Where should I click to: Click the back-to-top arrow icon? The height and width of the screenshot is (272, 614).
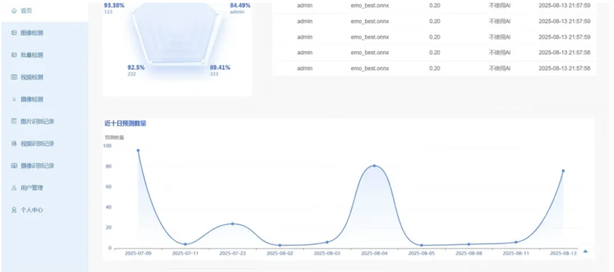pos(585,251)
